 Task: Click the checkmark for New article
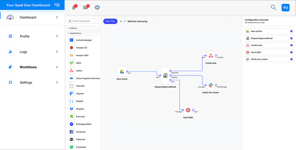pyautogui.click(x=292, y=31)
